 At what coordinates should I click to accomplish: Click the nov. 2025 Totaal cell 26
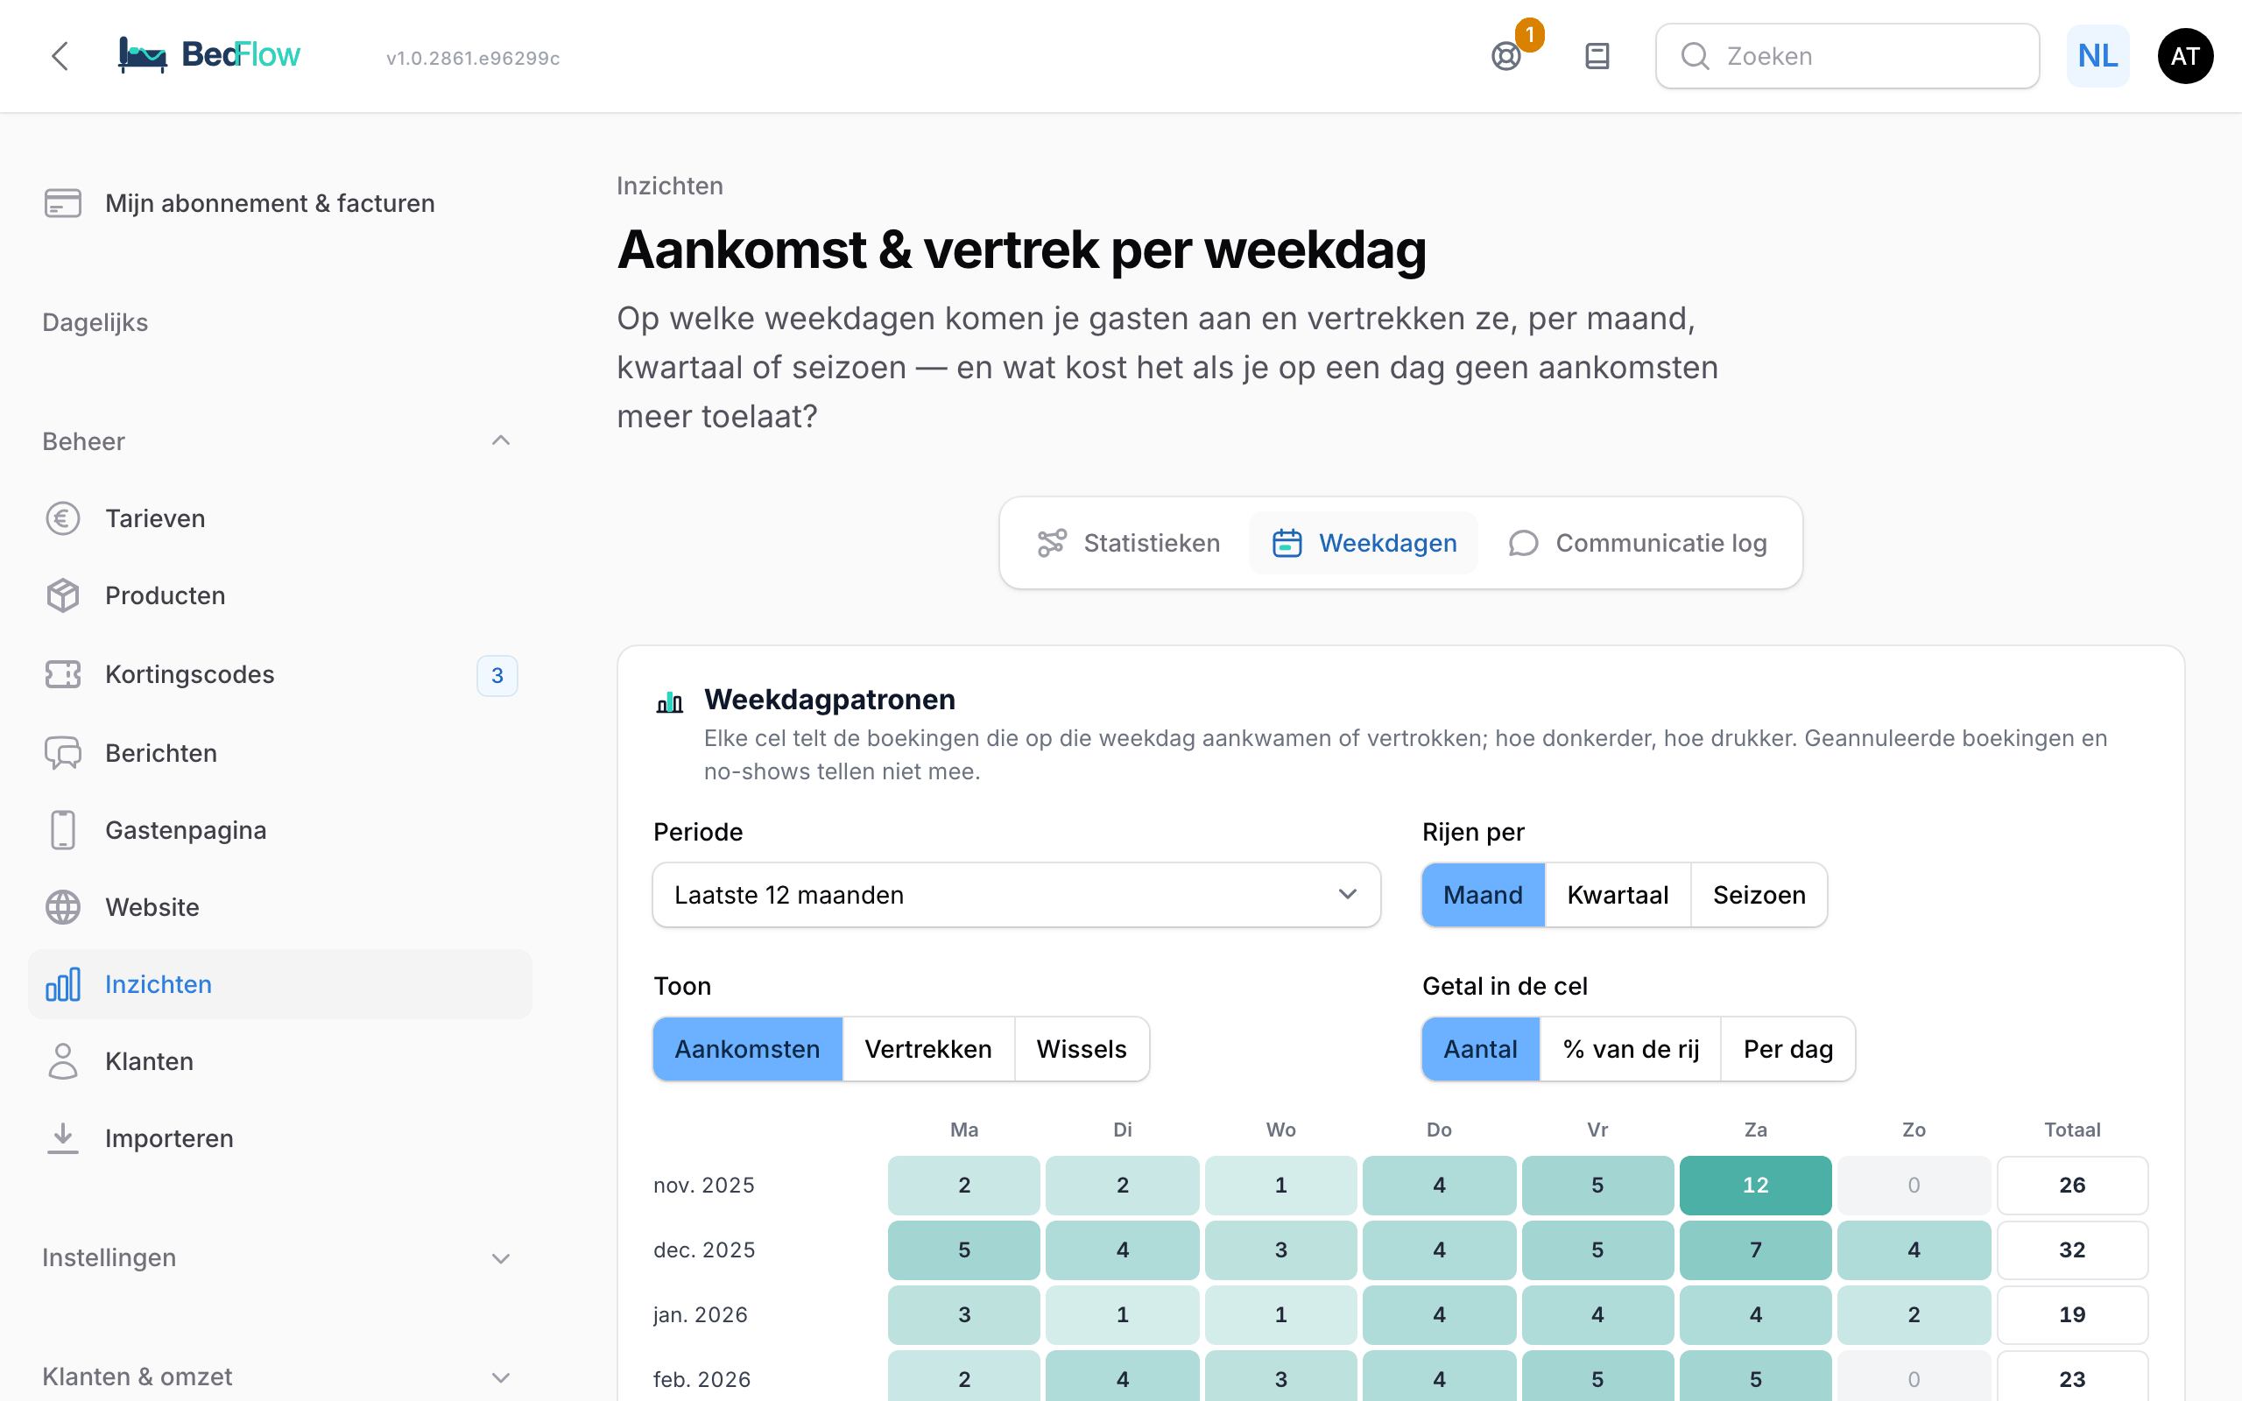(2072, 1185)
